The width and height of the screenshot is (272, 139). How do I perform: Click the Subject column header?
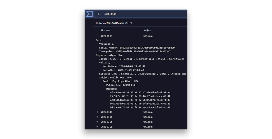tap(147, 30)
